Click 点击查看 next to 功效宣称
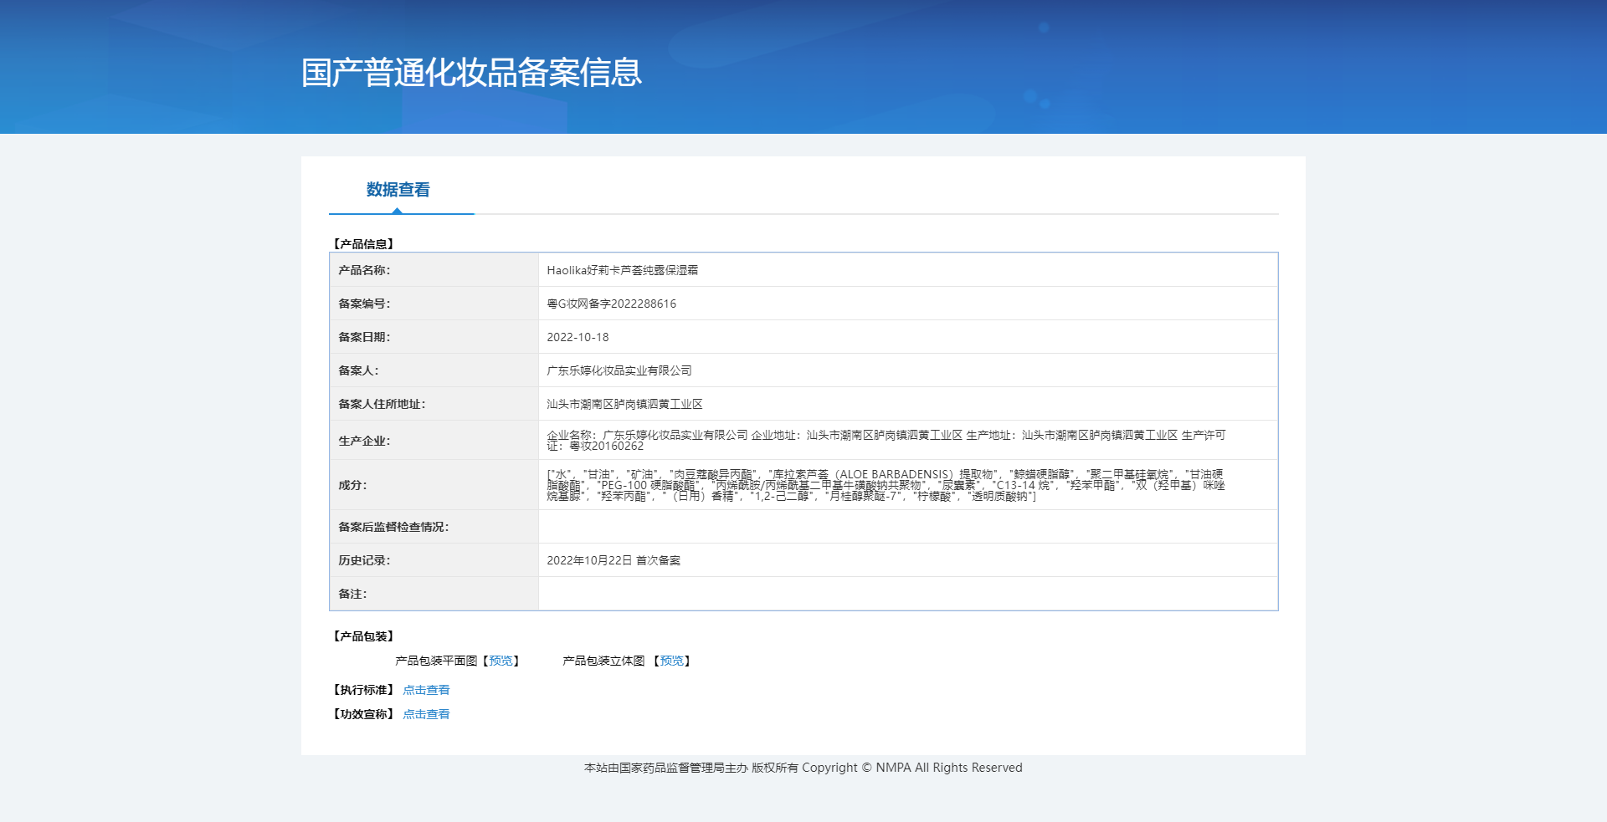Viewport: 1607px width, 822px height. click(426, 714)
